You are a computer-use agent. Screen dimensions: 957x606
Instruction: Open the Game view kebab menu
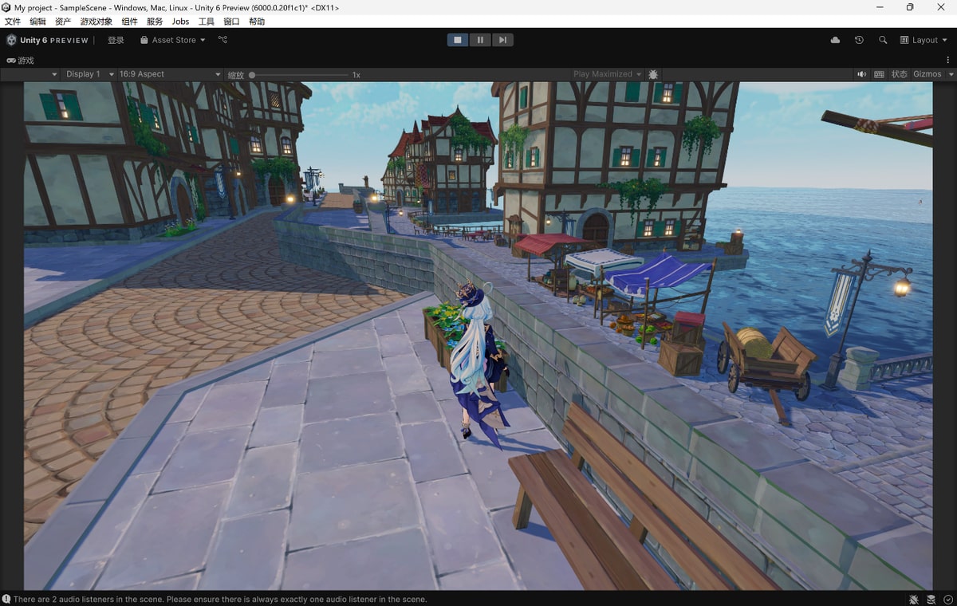pyautogui.click(x=949, y=61)
